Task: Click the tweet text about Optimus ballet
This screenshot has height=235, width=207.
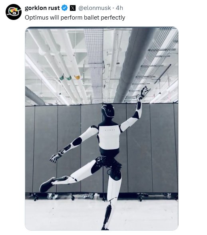Action: pyautogui.click(x=75, y=18)
